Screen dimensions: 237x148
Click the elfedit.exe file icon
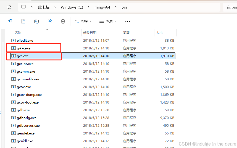pyautogui.click(x=14, y=40)
